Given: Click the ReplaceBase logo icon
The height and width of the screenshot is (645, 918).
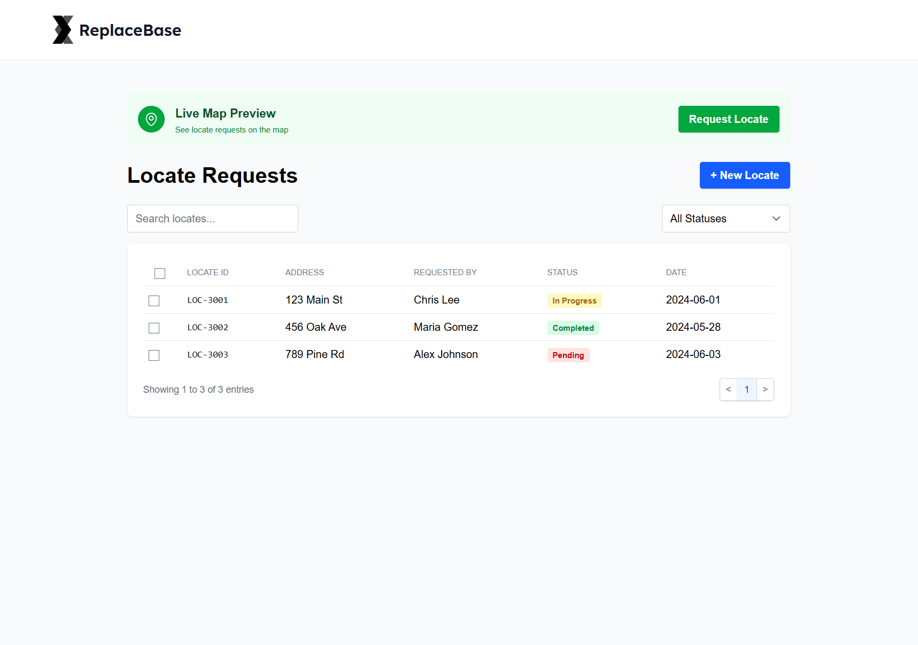Looking at the screenshot, I should 63,29.
